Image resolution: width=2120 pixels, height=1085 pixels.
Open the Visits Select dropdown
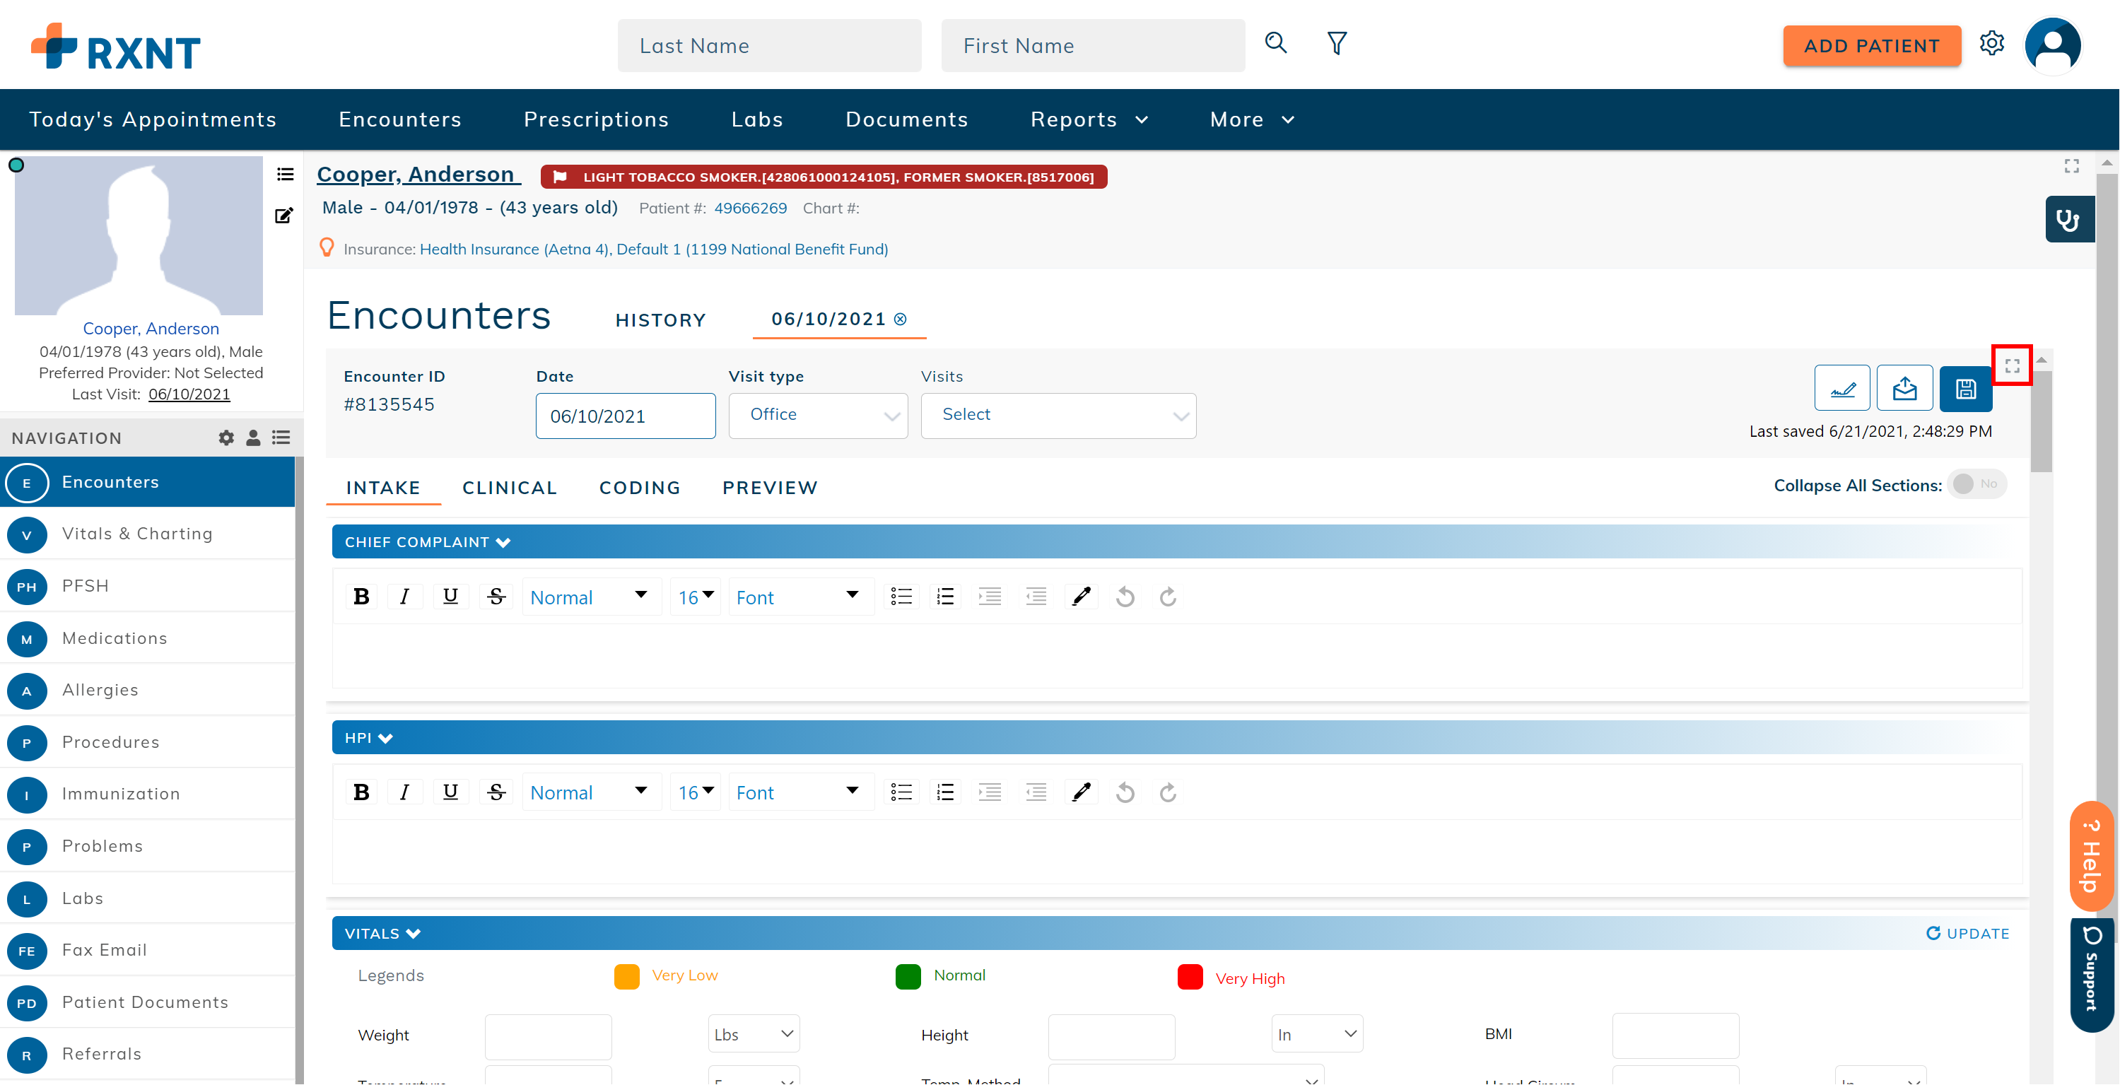point(1058,416)
